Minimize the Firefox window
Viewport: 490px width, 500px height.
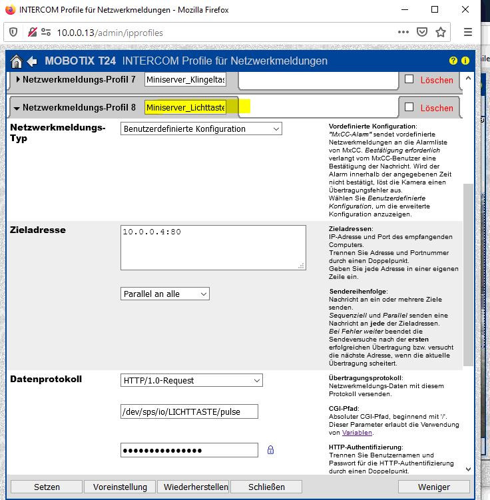405,9
